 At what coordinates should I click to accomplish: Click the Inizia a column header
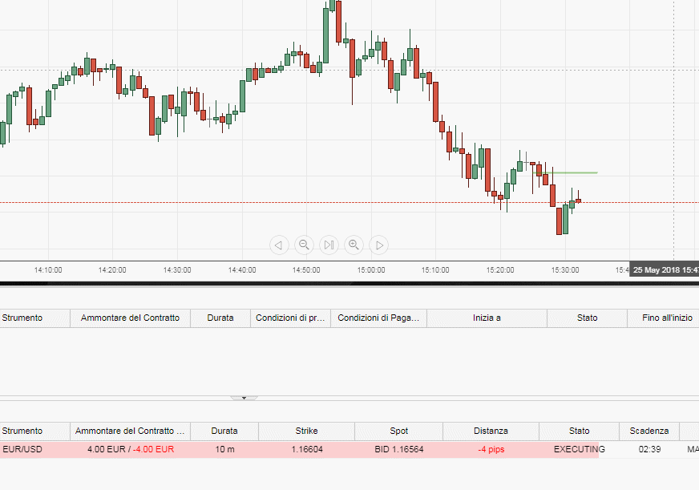(487, 318)
